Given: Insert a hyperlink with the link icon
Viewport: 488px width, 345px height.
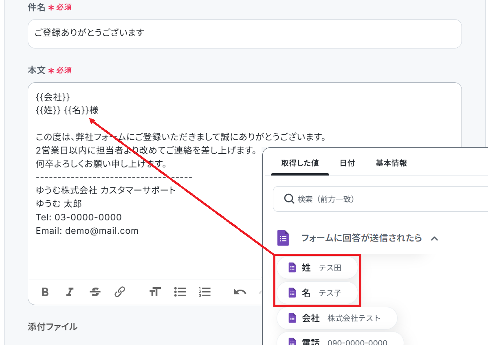Looking at the screenshot, I should [x=120, y=292].
